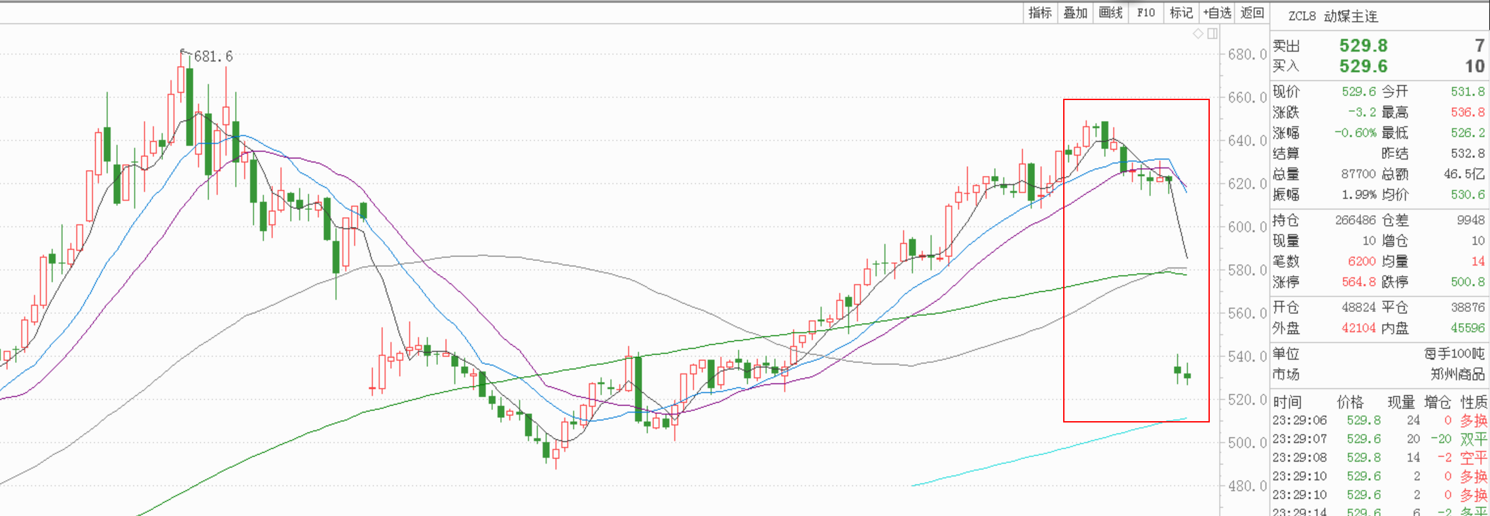Click the 均价 value 530.6
Screen dimensions: 1490x516
1468,194
